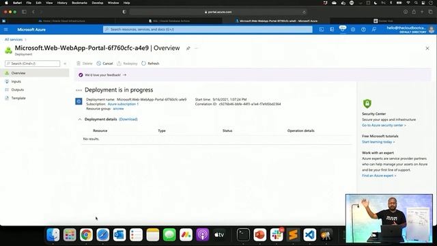The width and height of the screenshot is (437, 246).
Task: Sort by Resource column header
Action: (x=100, y=131)
